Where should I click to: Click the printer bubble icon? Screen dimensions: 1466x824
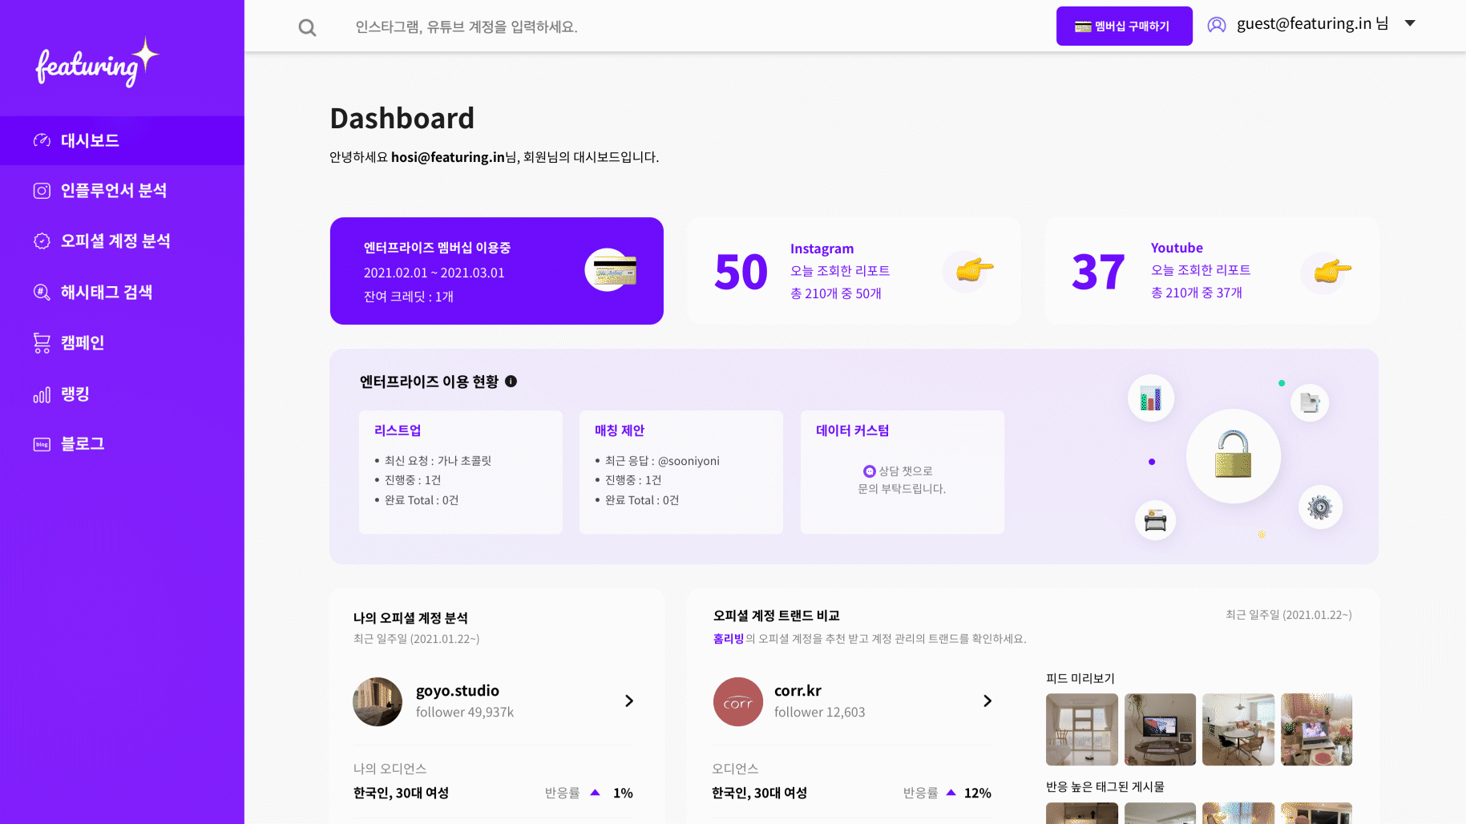click(1155, 520)
